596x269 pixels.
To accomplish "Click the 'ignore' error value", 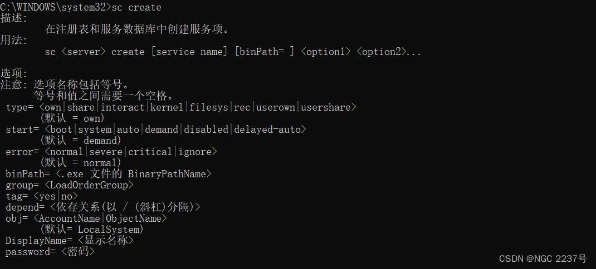I will pyautogui.click(x=195, y=152).
